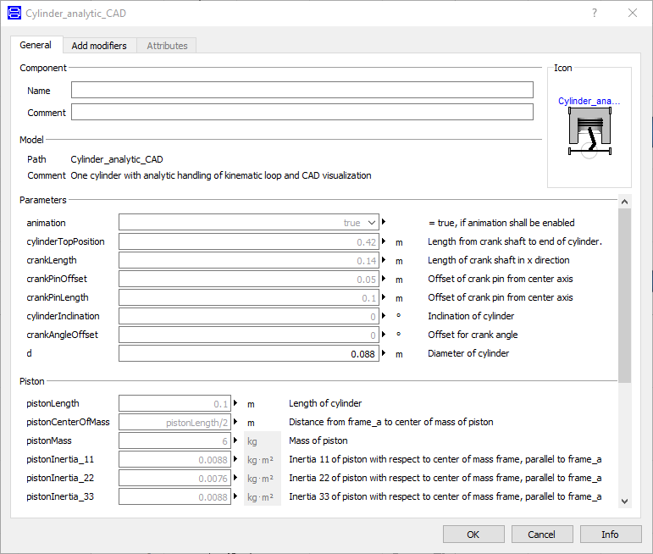Click the 'Inclination of cylinder' description
Viewport: 653px width, 554px height.
[471, 316]
